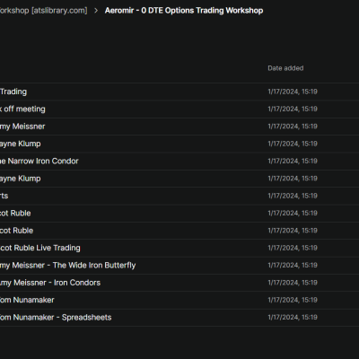
Task: Select the first Amy Meissner row
Action: tap(179, 127)
